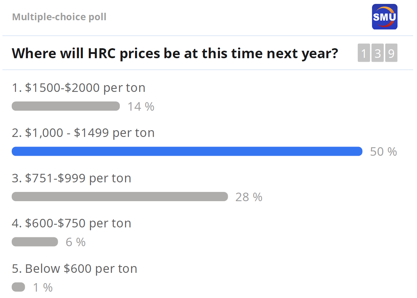This screenshot has width=417, height=298.
Task: Click the HRC prices poll question
Action: (175, 53)
